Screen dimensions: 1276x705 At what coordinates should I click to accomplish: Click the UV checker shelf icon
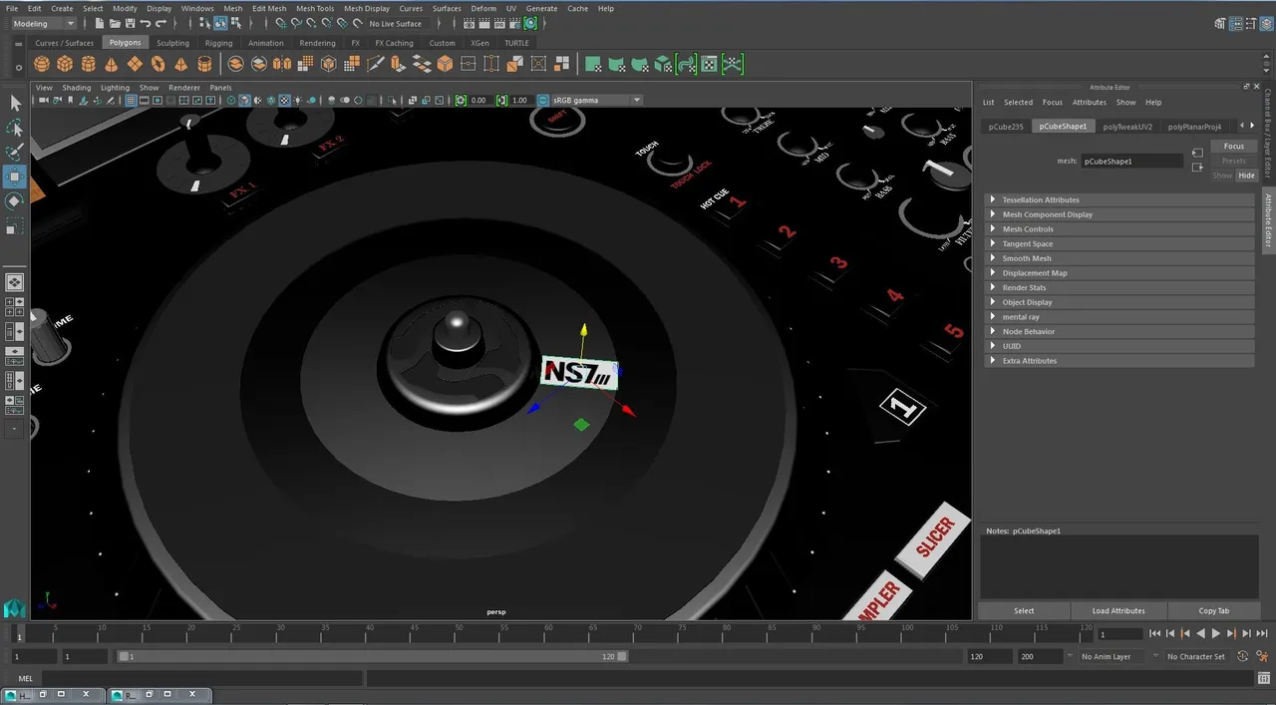pos(709,64)
